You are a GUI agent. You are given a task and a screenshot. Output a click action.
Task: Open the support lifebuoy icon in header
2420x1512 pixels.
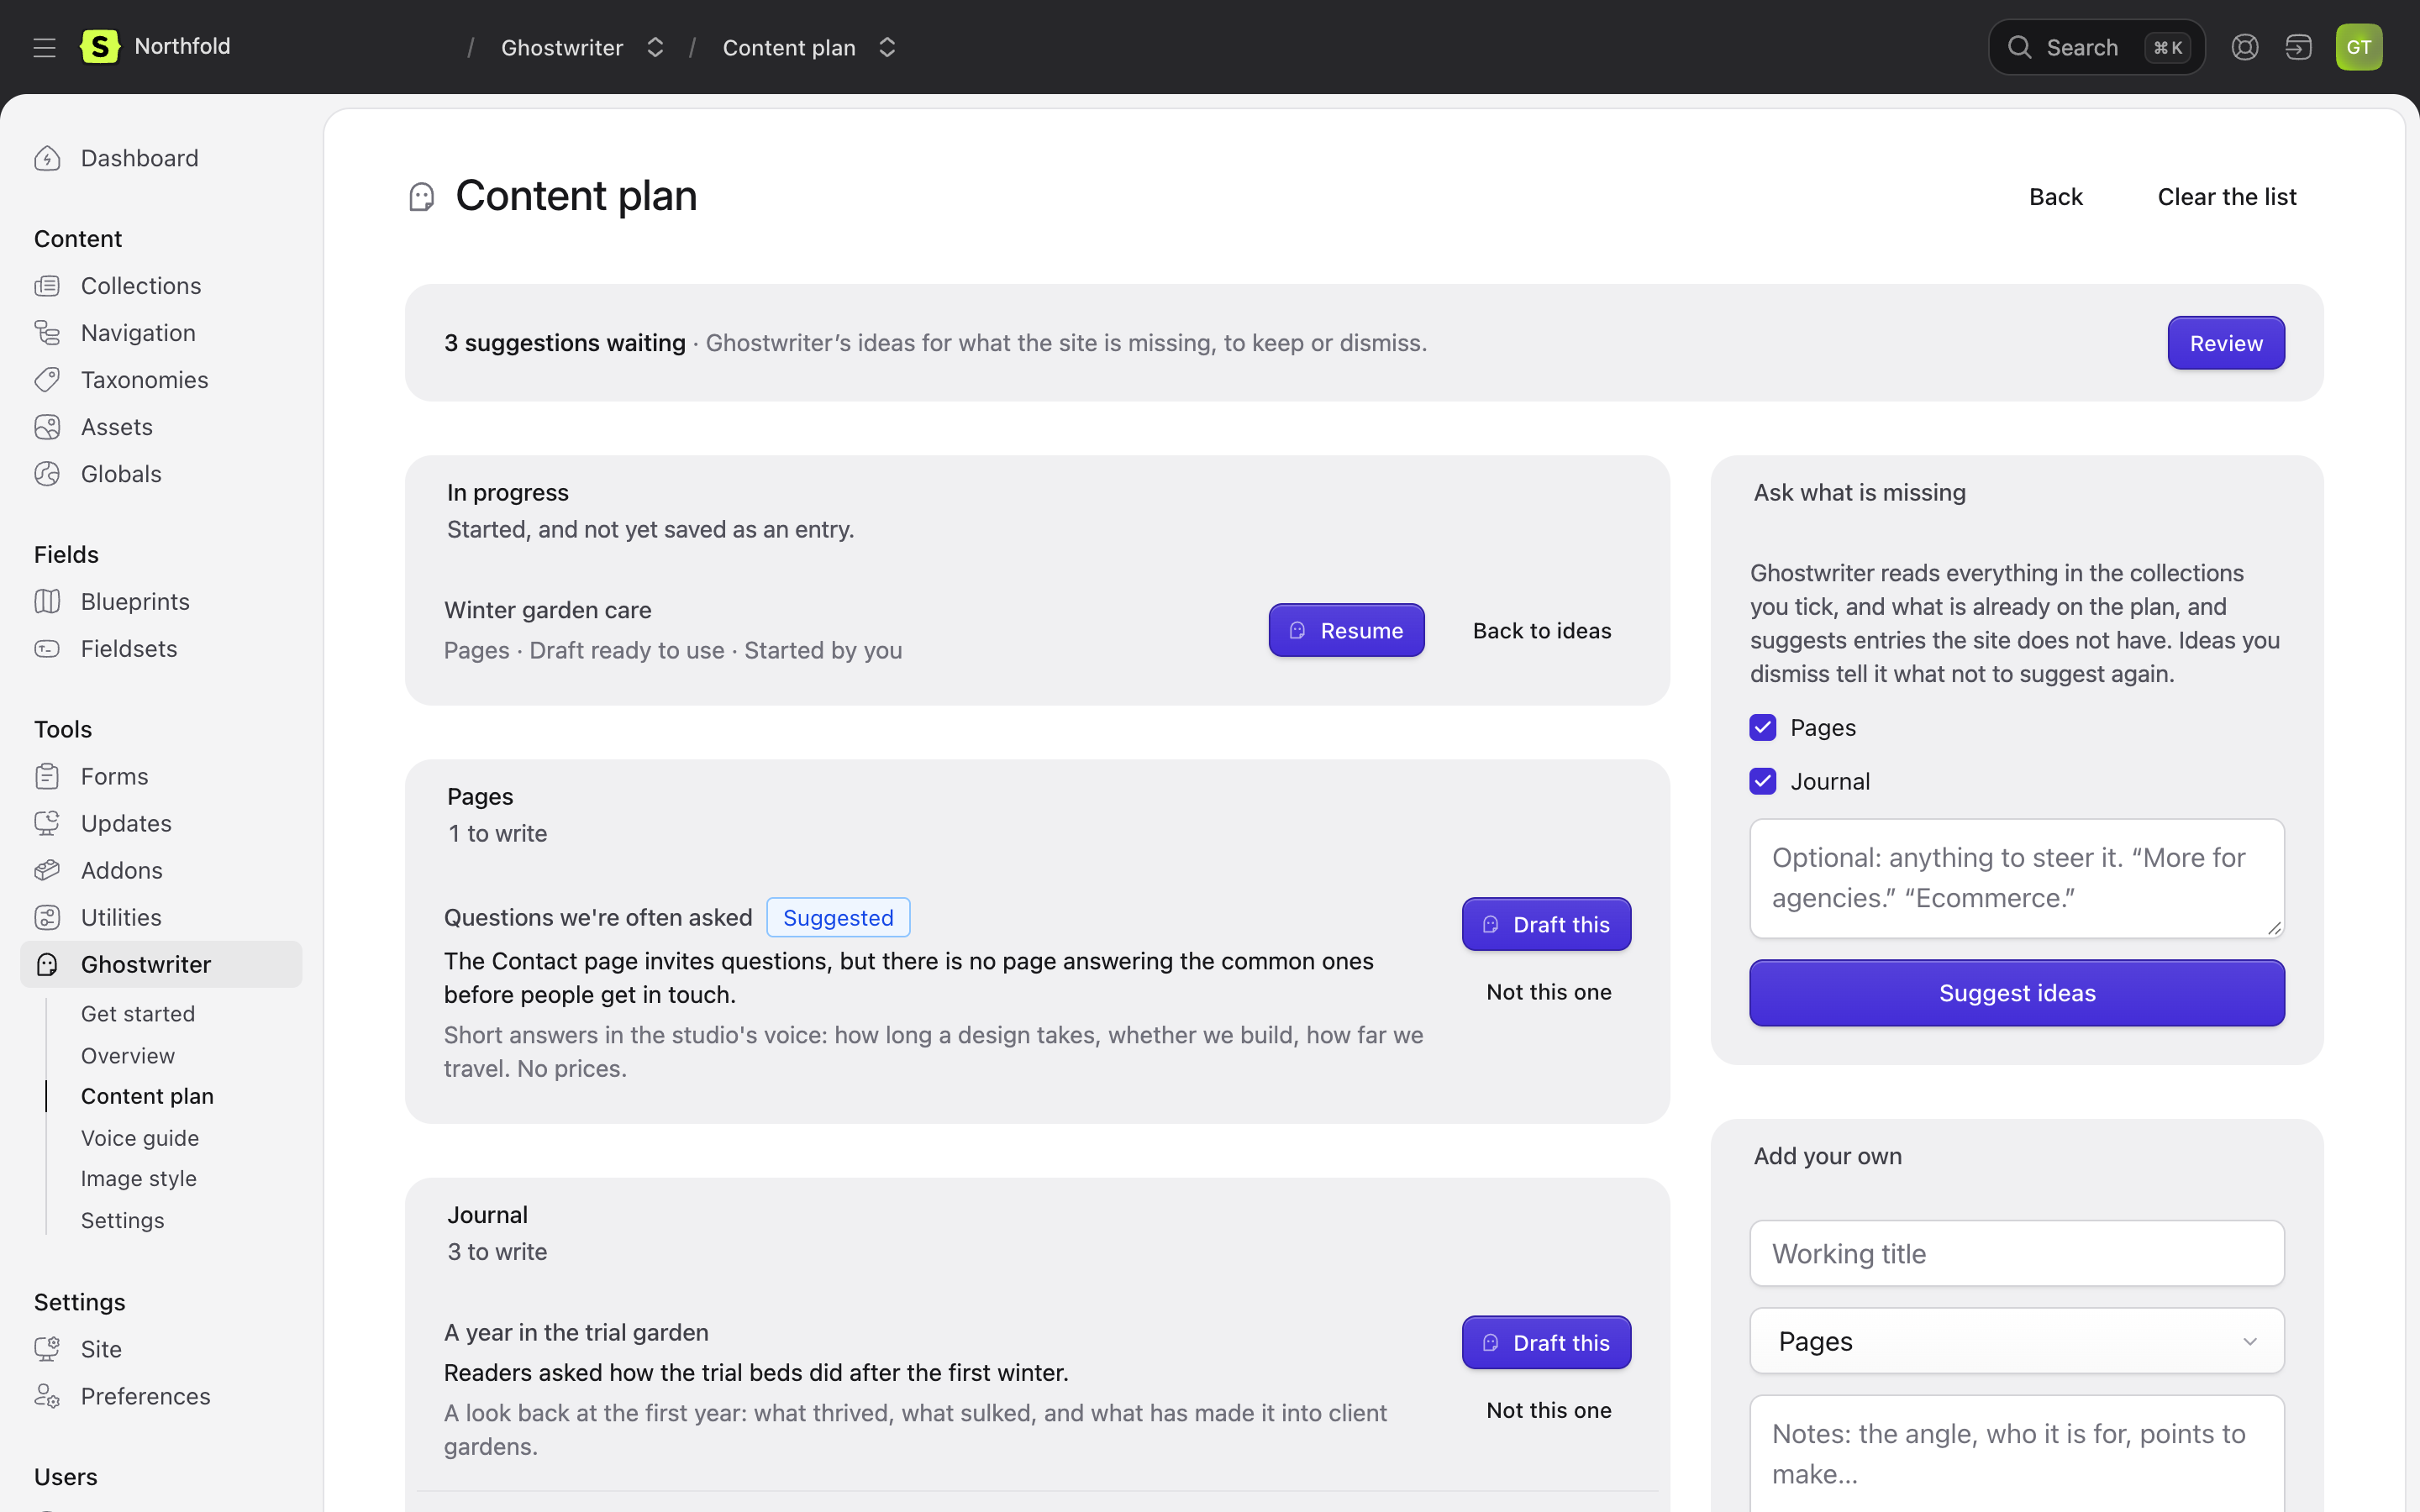(x=2245, y=47)
